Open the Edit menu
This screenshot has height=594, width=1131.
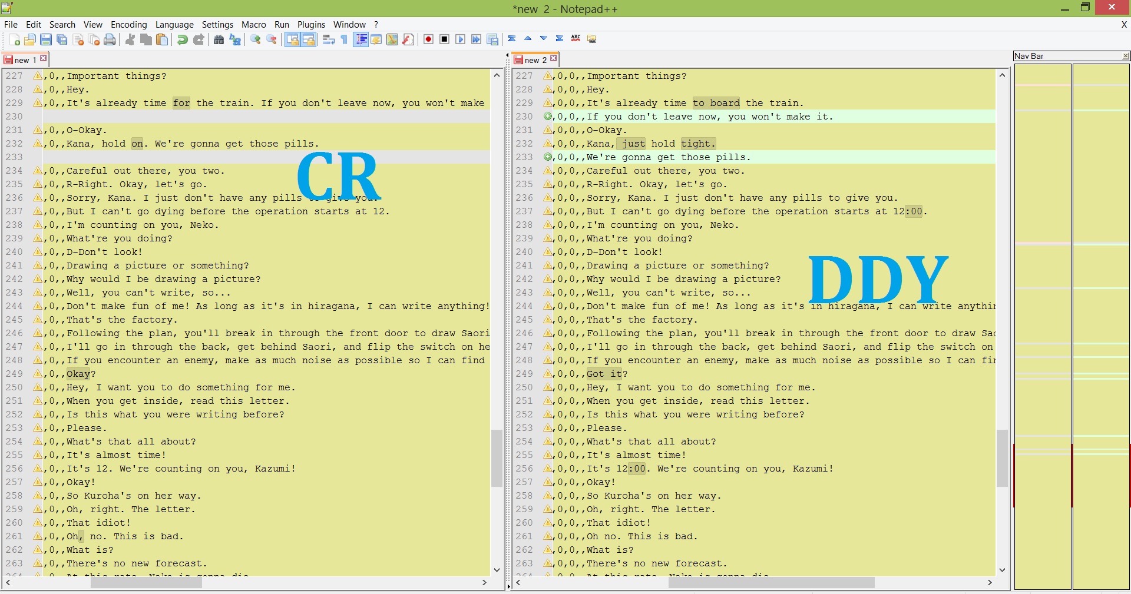click(x=34, y=24)
